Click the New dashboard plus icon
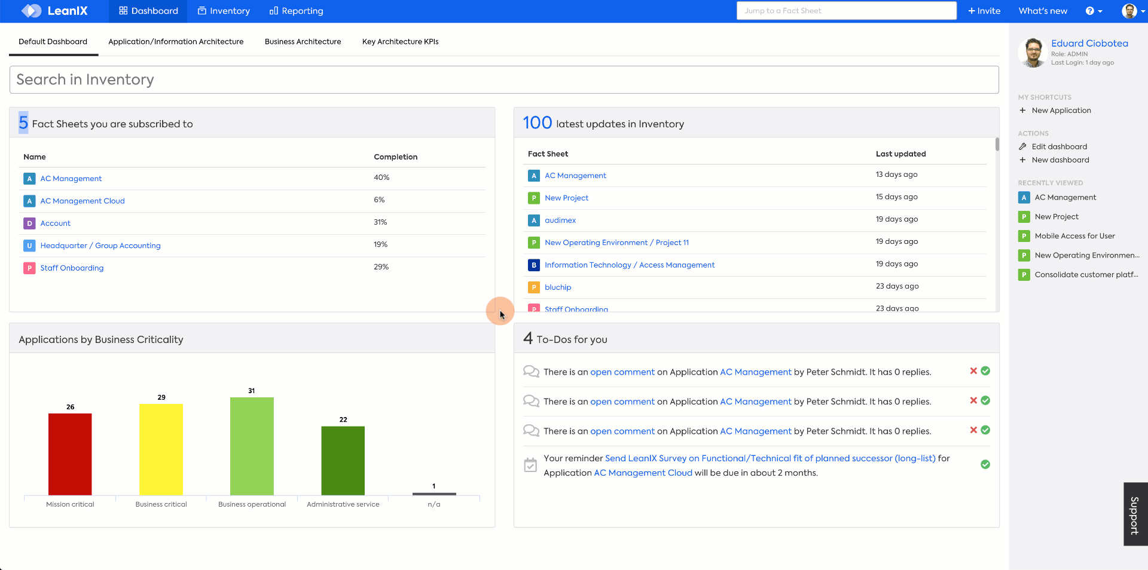Image resolution: width=1148 pixels, height=570 pixels. 1022,160
